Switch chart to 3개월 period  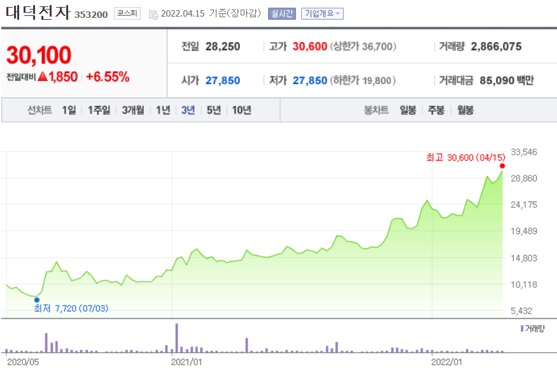pos(133,110)
